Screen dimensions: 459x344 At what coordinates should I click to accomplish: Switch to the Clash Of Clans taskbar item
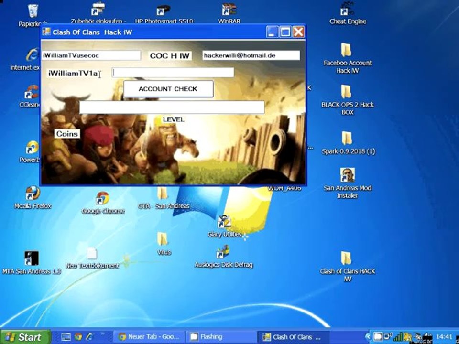tap(293, 337)
